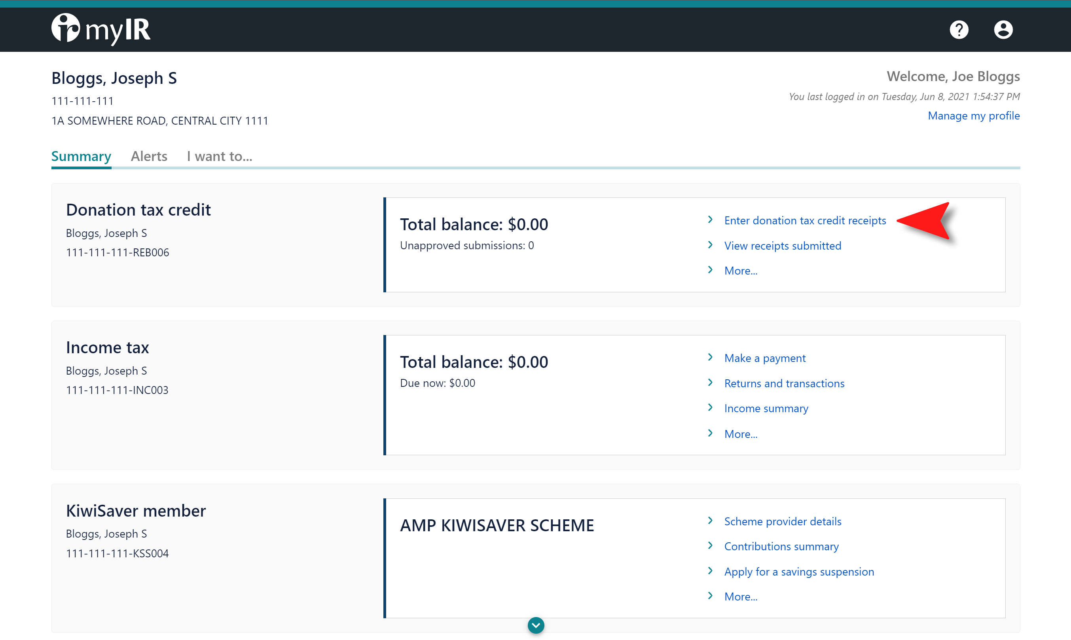Open the user account profile icon

1003,30
